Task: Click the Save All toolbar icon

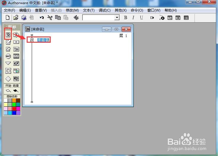Action: (x=24, y=18)
